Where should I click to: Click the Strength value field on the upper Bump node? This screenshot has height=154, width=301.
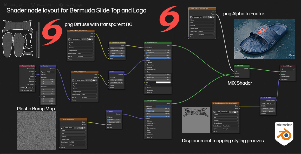[117, 80]
